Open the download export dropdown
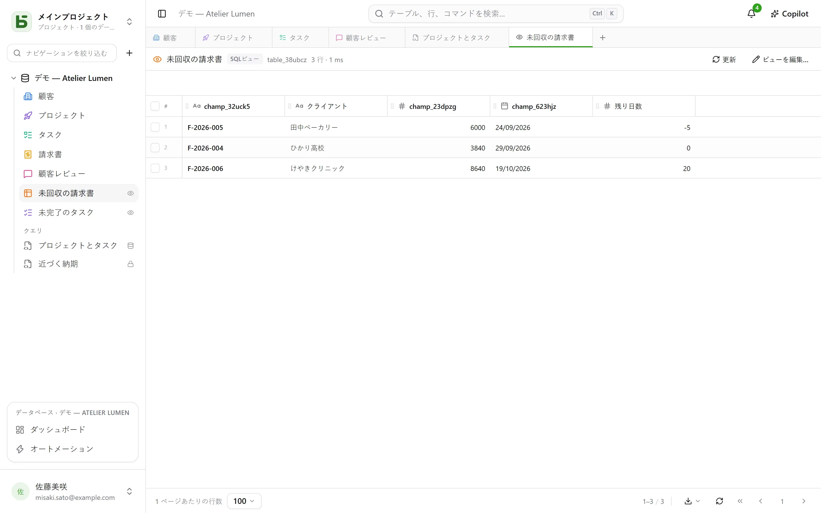This screenshot has width=821, height=513. click(692, 501)
